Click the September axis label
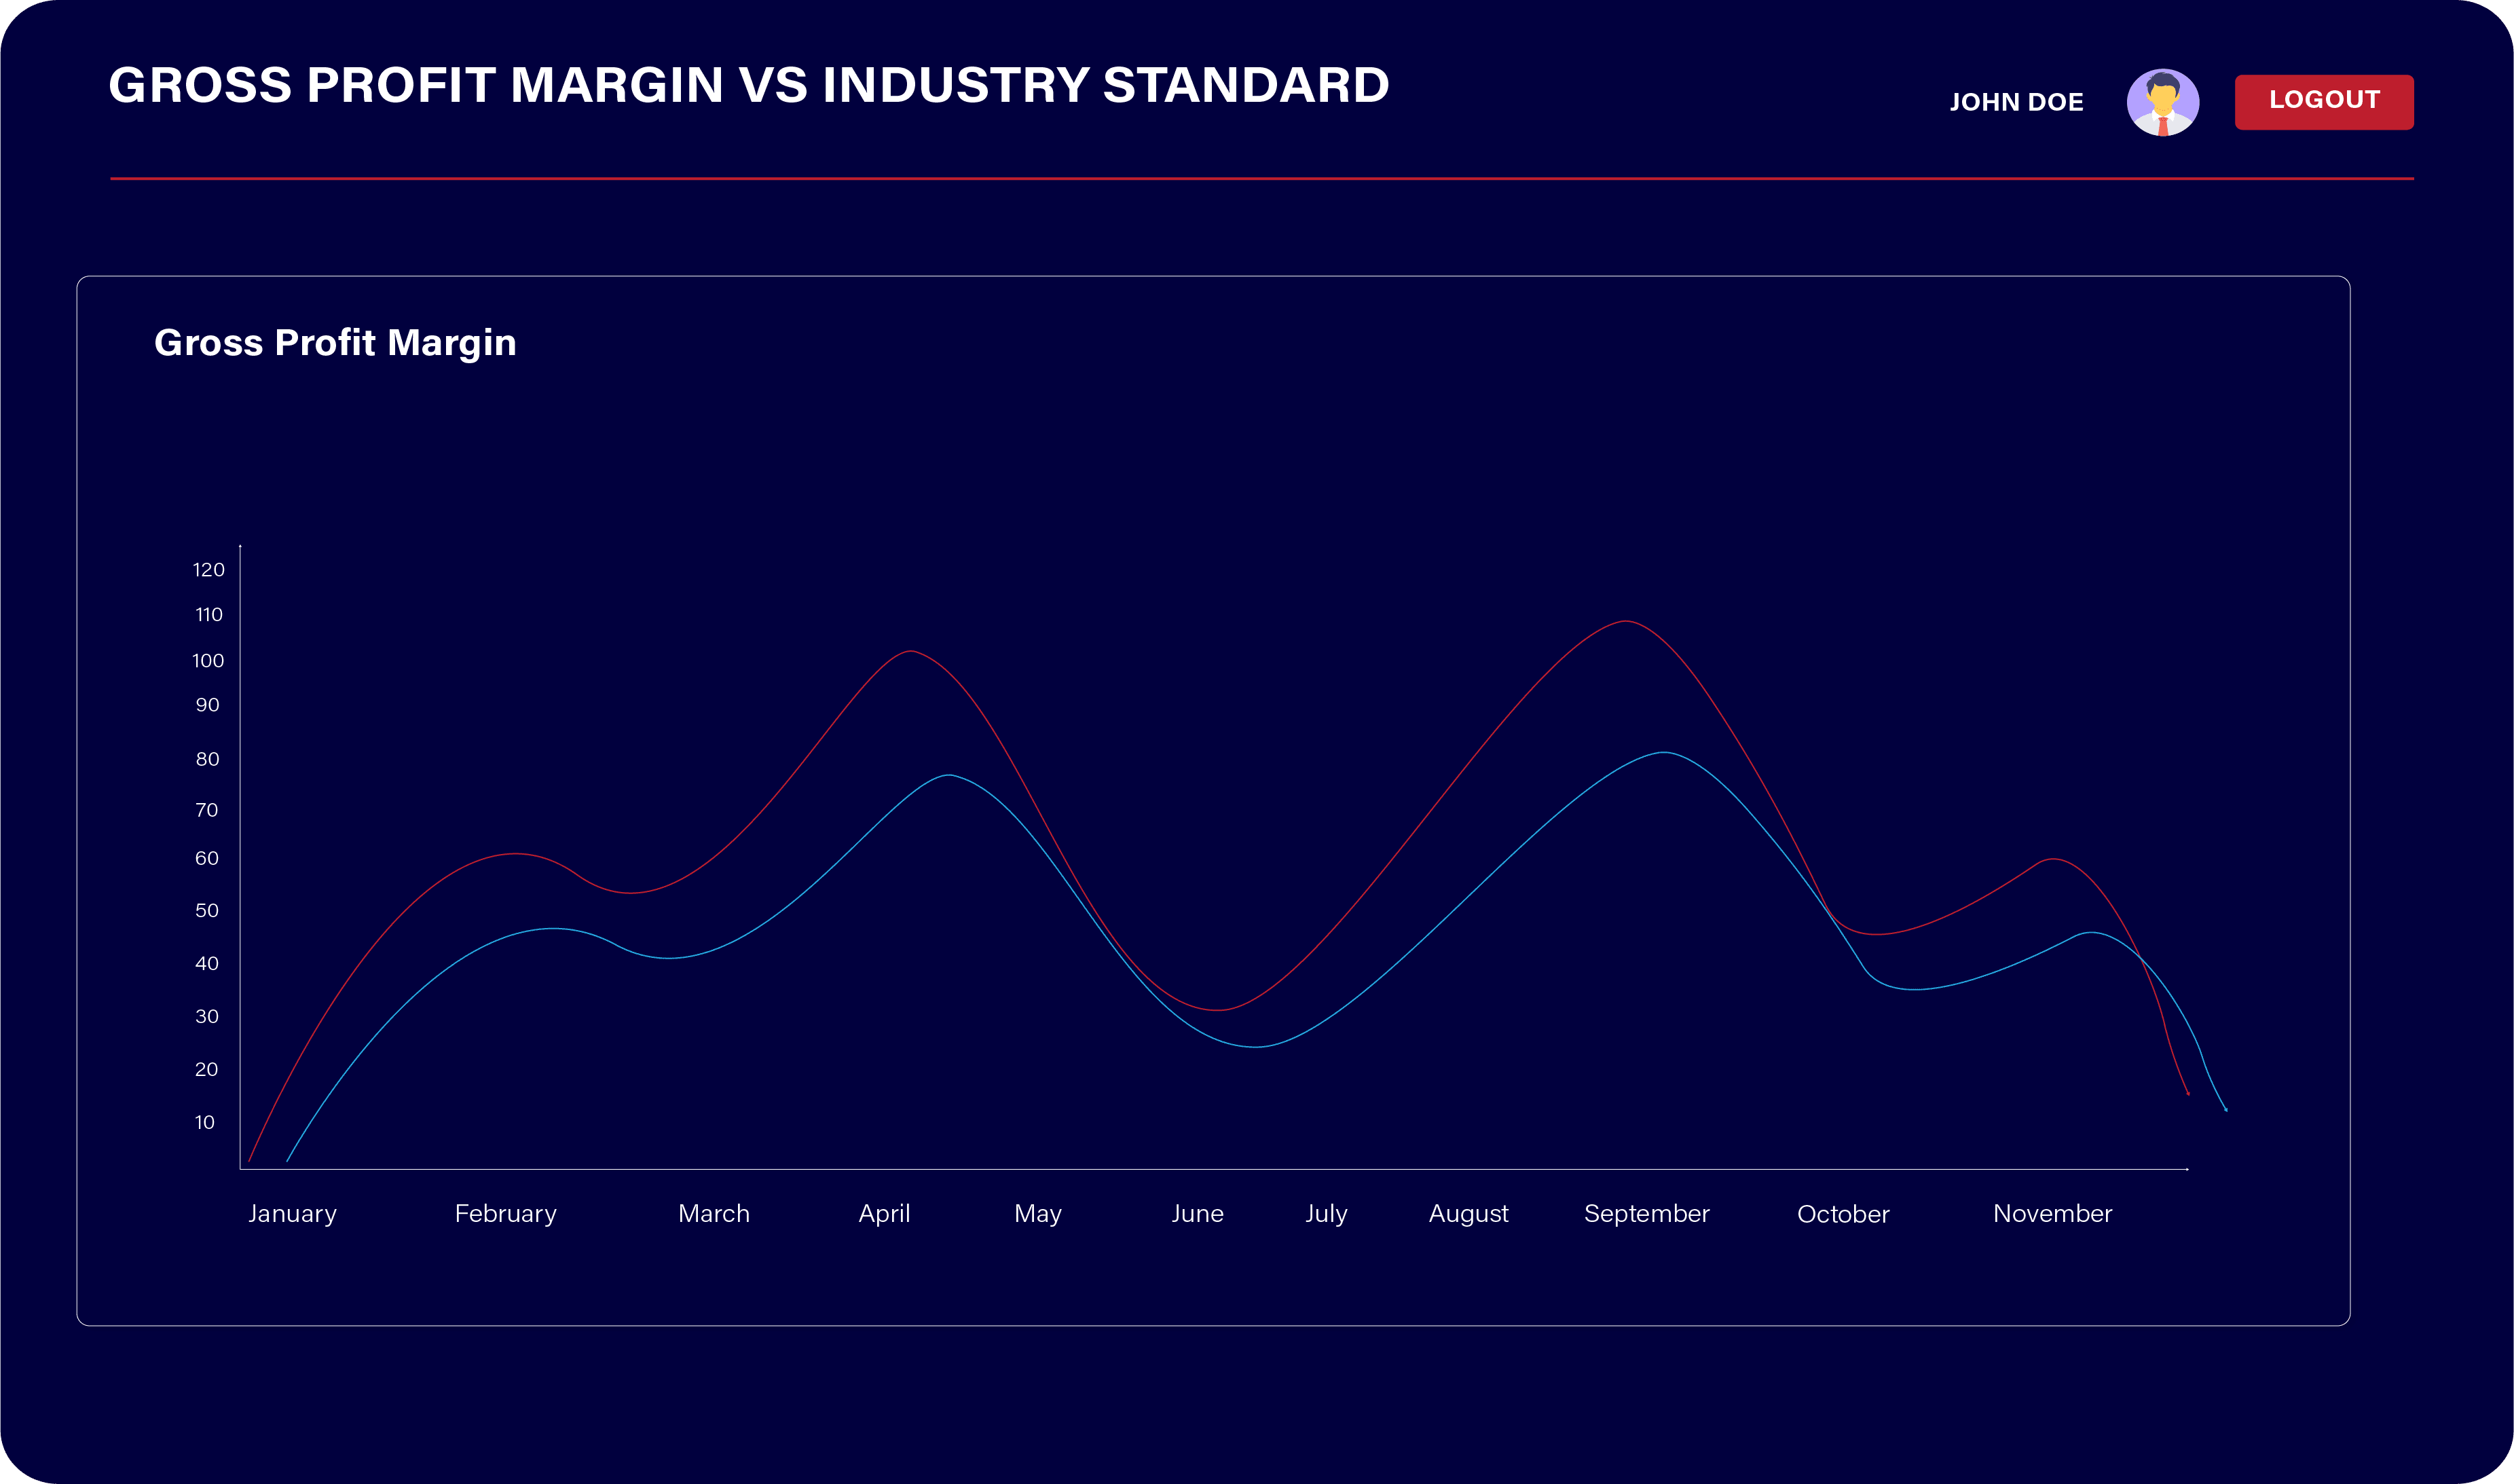Image resolution: width=2514 pixels, height=1484 pixels. 1646,1213
